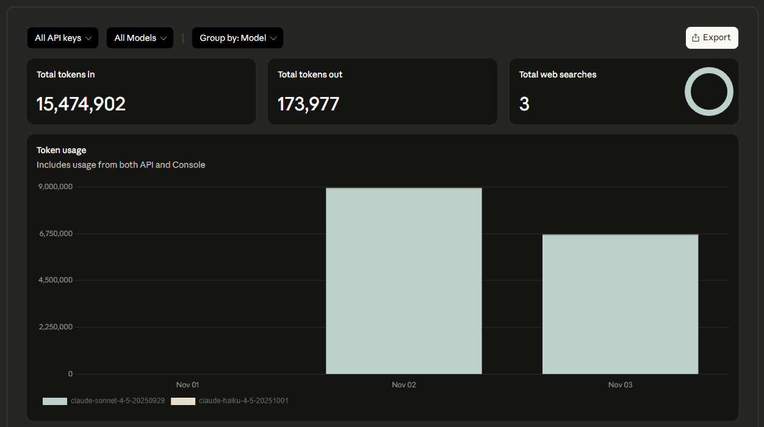Viewport: 764px width, 427px height.
Task: Select the Nov 03 token usage bar
Action: 620,304
